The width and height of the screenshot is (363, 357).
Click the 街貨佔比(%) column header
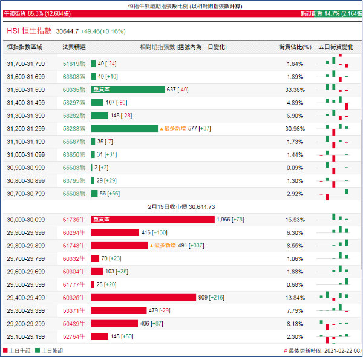pyautogui.click(x=295, y=47)
